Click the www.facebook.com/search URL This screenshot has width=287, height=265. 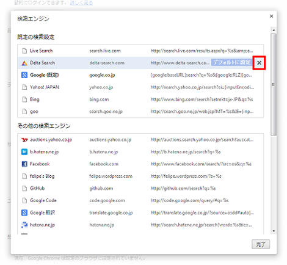pyautogui.click(x=201, y=164)
